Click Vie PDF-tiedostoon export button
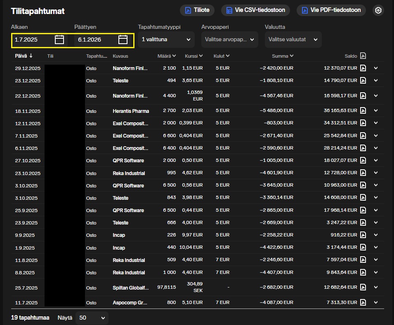This screenshot has width=394, height=325. [331, 10]
